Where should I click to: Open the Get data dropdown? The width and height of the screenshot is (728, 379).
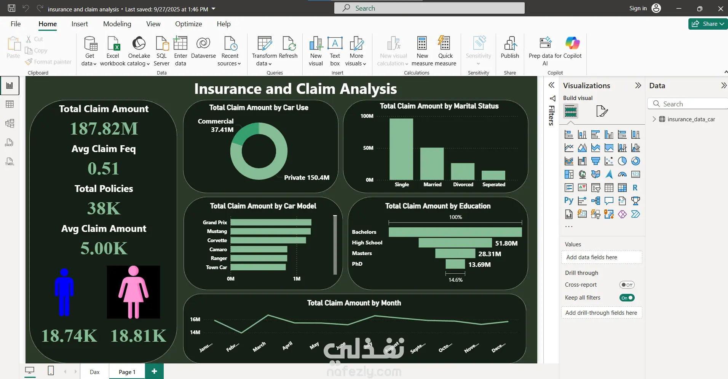(90, 51)
